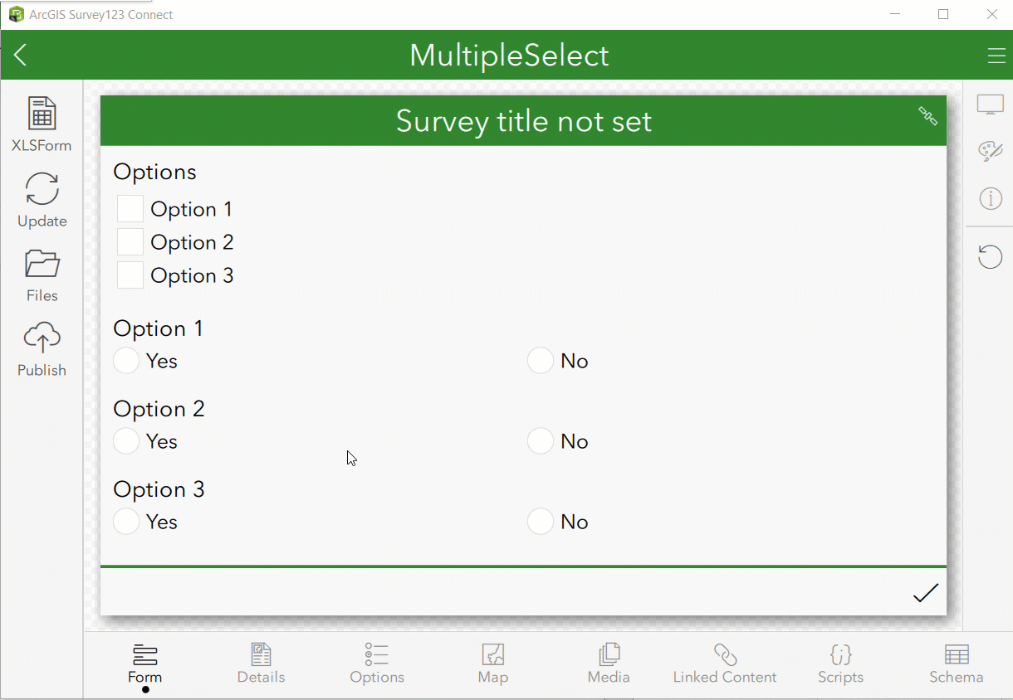Open the hamburger menu in the green header
The width and height of the screenshot is (1013, 700).
(996, 55)
